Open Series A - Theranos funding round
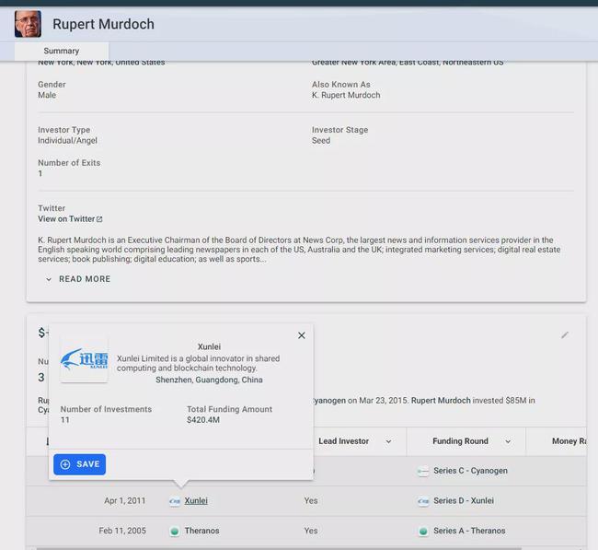598x550 pixels. tap(469, 531)
